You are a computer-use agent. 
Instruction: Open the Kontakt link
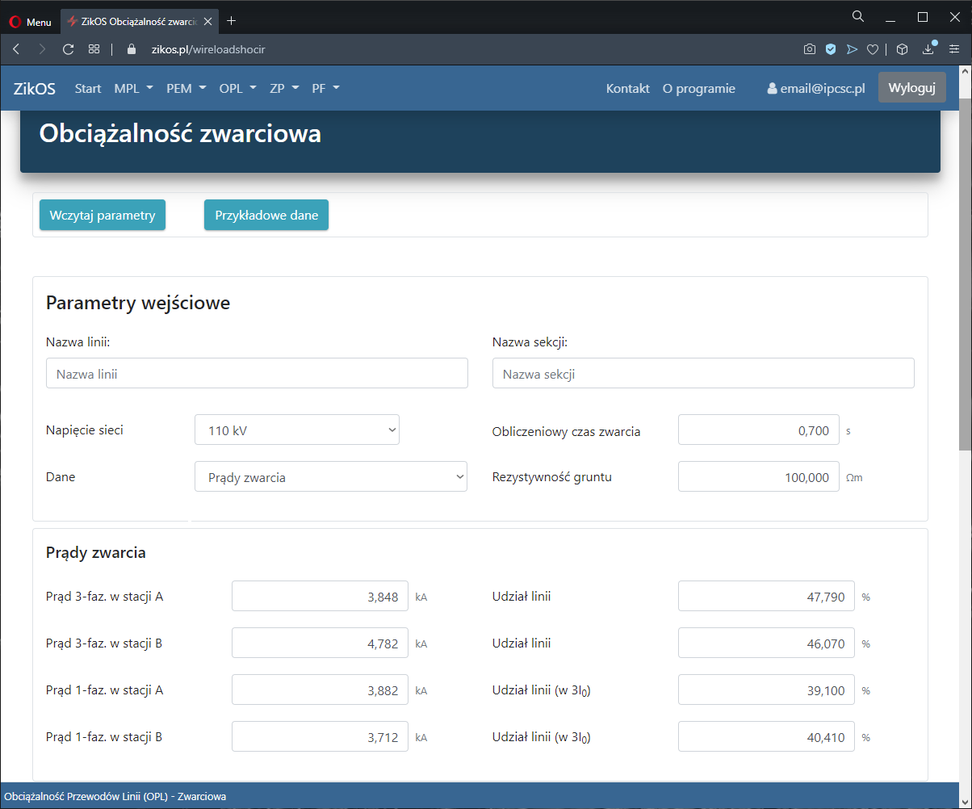(627, 89)
